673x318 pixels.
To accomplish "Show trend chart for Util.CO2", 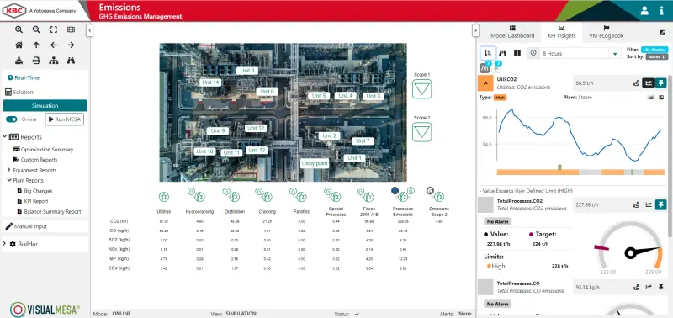I will pos(649,82).
